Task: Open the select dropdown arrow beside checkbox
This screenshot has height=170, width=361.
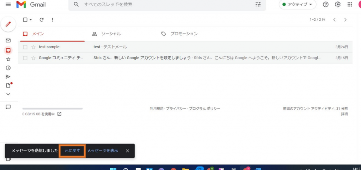Action: click(31, 20)
